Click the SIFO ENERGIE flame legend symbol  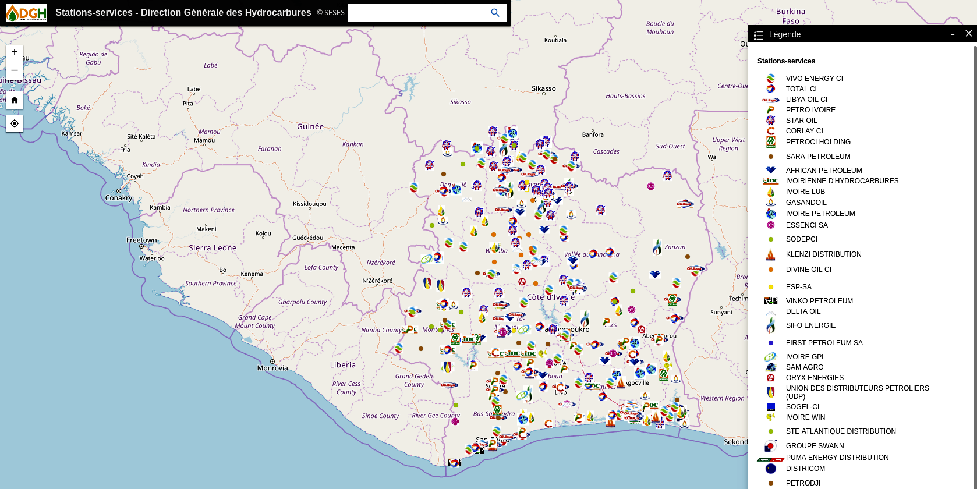click(x=771, y=325)
